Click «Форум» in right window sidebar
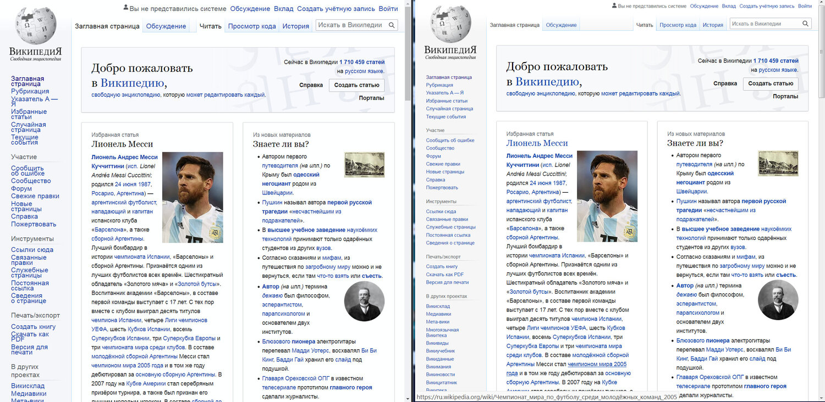The image size is (825, 402). click(433, 156)
